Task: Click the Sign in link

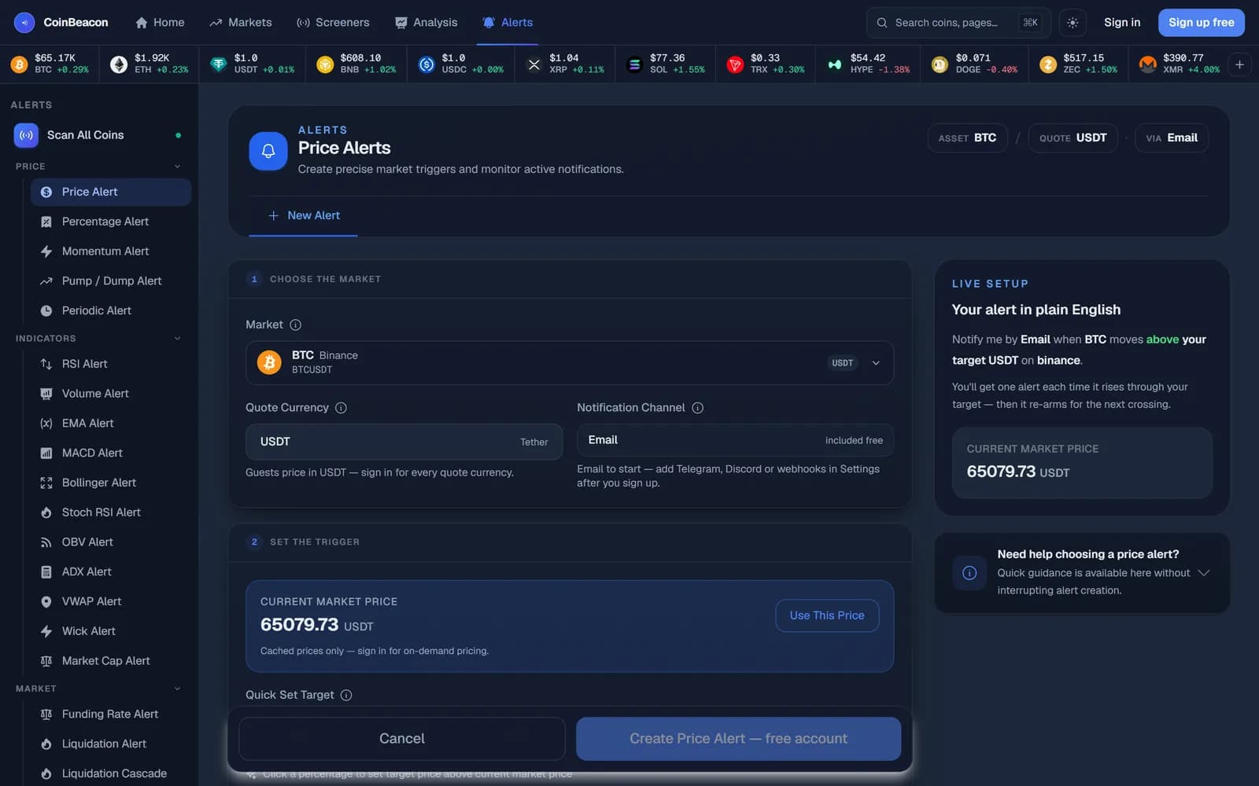Action: pyautogui.click(x=1122, y=23)
